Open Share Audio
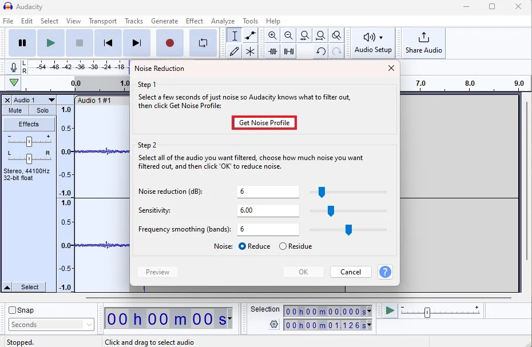 423,43
